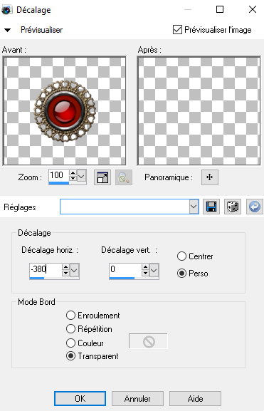The height and width of the screenshot is (411, 264).
Task: Click the PaintShop Pro app icon in title bar
Action: tap(6, 10)
